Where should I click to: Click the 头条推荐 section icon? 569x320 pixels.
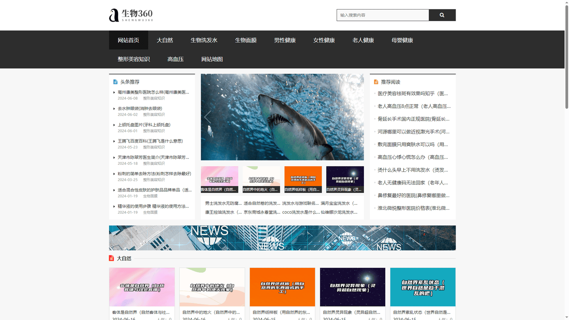[x=115, y=82]
